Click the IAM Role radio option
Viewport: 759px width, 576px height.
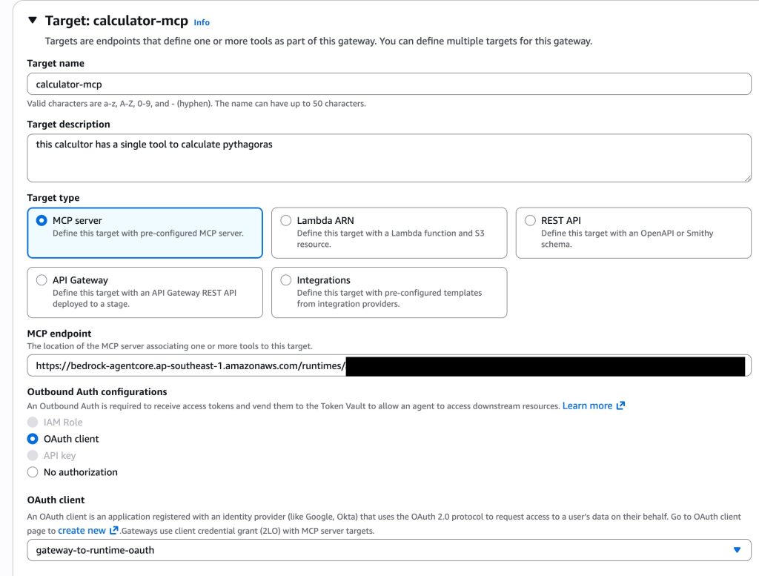coord(33,422)
